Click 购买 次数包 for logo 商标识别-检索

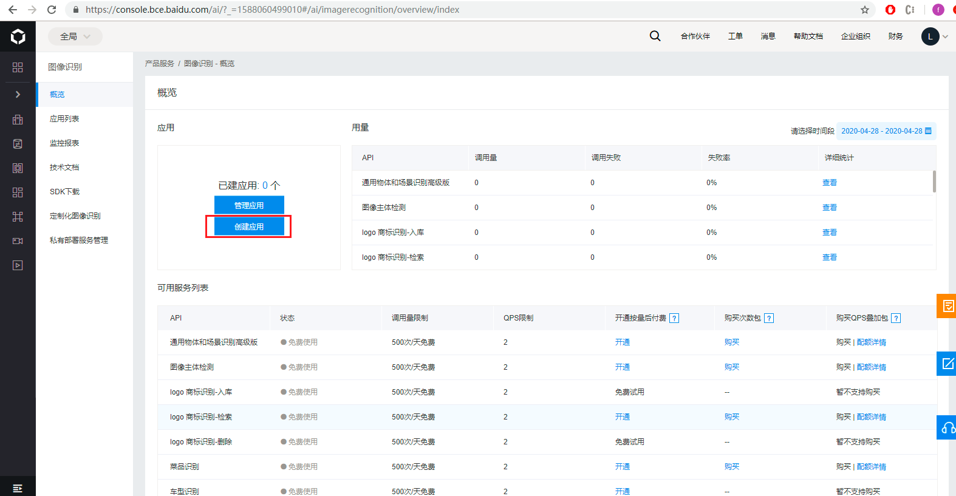(731, 417)
